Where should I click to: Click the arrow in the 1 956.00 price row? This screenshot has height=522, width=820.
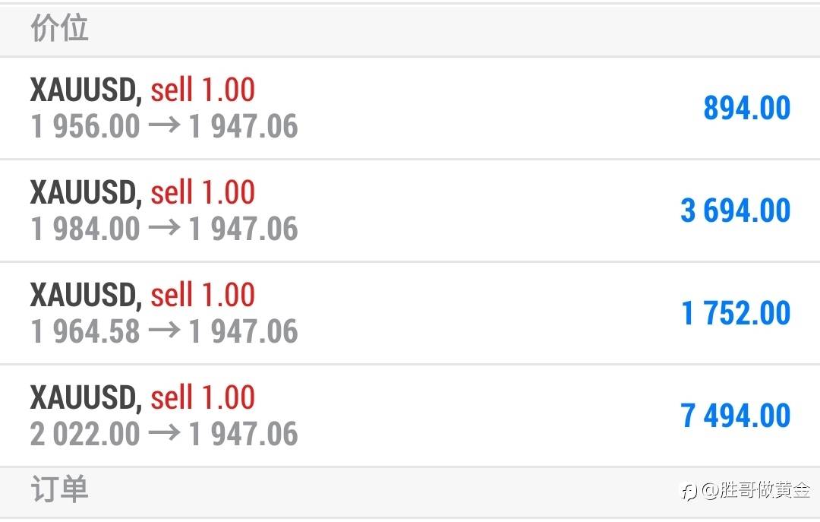click(165, 125)
